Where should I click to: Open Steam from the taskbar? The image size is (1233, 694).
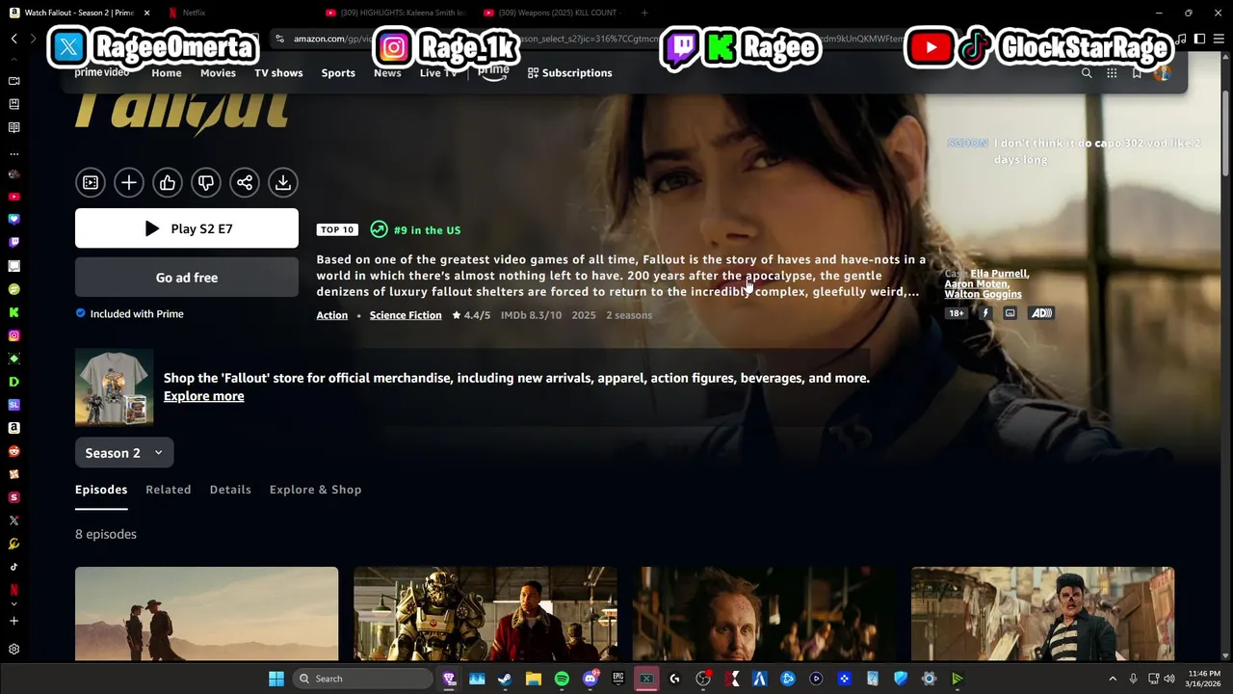tap(505, 679)
